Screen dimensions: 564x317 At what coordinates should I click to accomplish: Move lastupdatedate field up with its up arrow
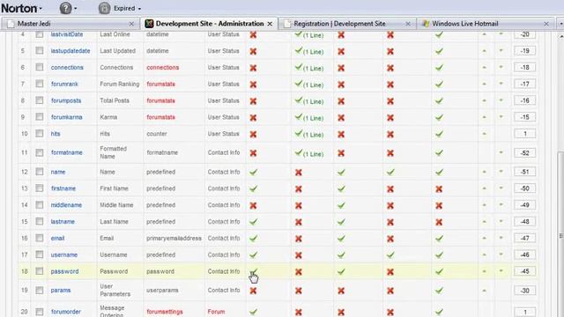(484, 51)
